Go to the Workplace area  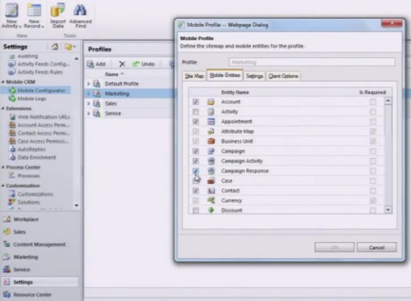[x=21, y=219]
